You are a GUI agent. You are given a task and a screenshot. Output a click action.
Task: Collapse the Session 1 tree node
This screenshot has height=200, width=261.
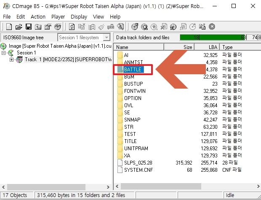pyautogui.click(x=3, y=53)
